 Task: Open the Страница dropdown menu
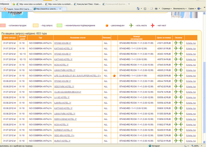coord(166,9)
